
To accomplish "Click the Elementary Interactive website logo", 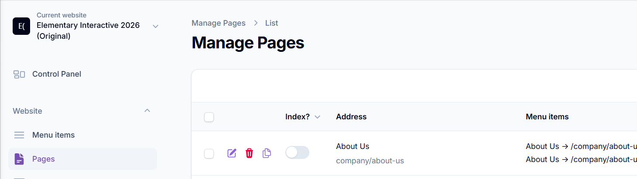I will (21, 26).
